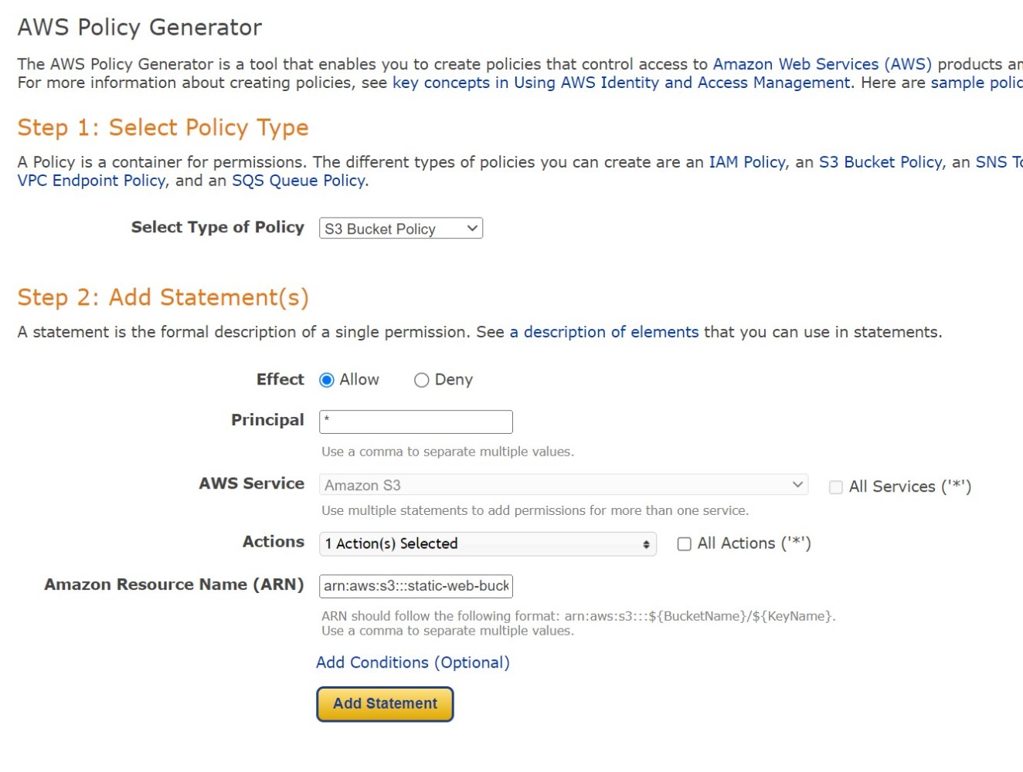This screenshot has width=1023, height=772.
Task: Check the All Actions ('*') checkbox
Action: click(x=683, y=544)
